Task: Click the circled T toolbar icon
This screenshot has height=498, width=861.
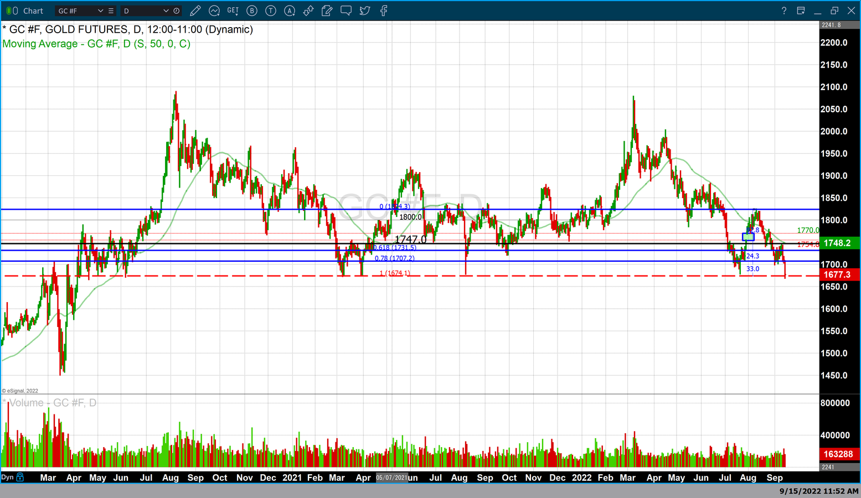Action: 271,11
